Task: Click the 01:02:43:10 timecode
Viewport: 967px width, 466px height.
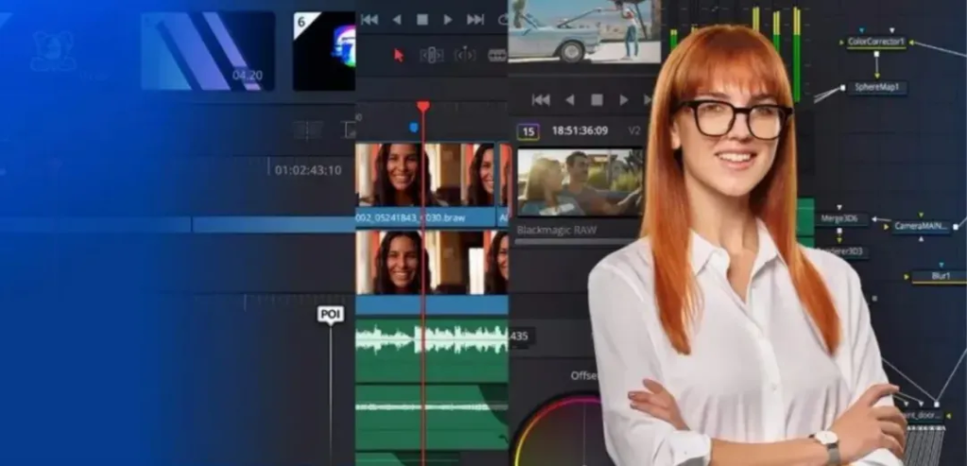Action: pos(308,170)
